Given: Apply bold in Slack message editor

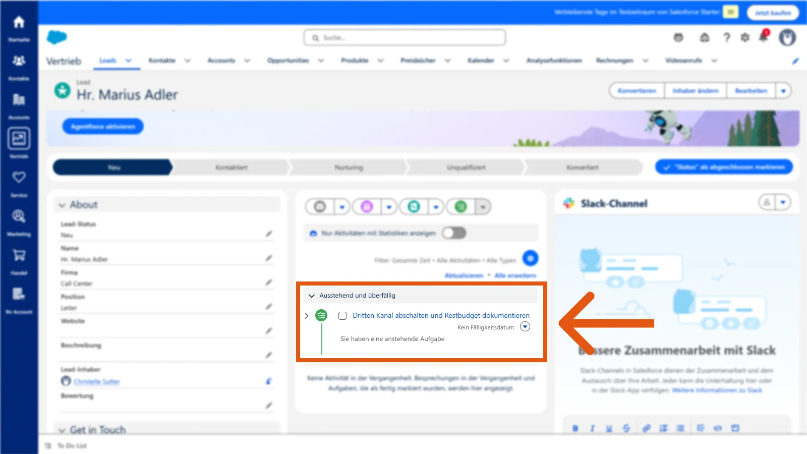Looking at the screenshot, I should [x=575, y=428].
